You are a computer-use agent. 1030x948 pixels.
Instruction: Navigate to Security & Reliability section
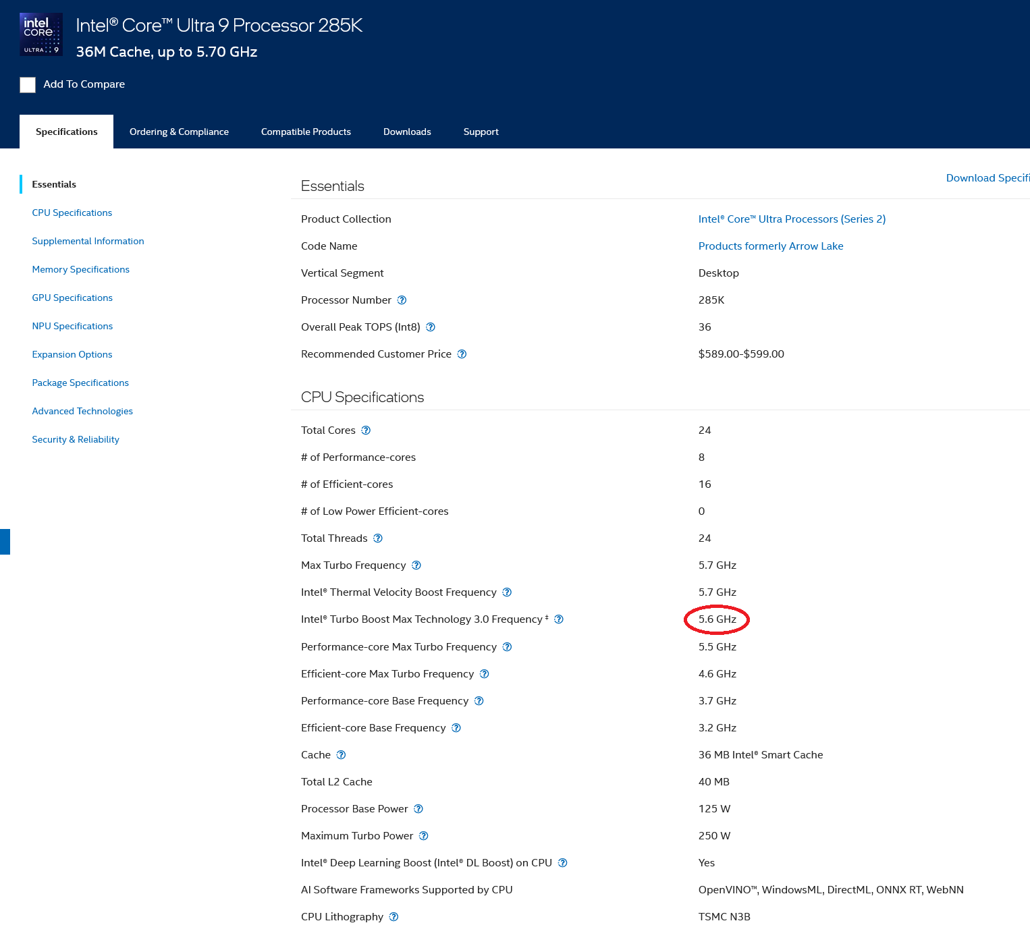76,440
